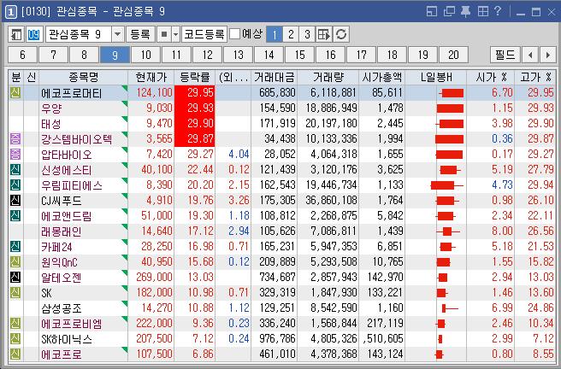
Task: Switch to group tab 8
Action: pyautogui.click(x=84, y=55)
